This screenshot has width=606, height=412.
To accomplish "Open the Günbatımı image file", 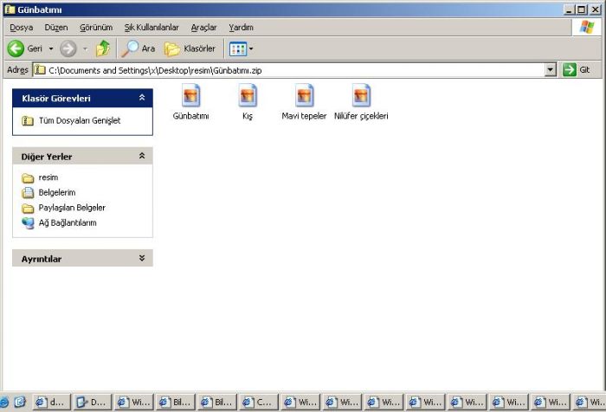I will click(191, 96).
